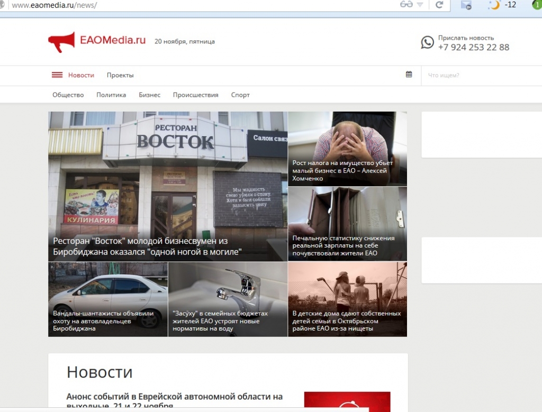Open the dropdown arrow next to the glasses icon
The image size is (542, 412).
click(x=421, y=5)
